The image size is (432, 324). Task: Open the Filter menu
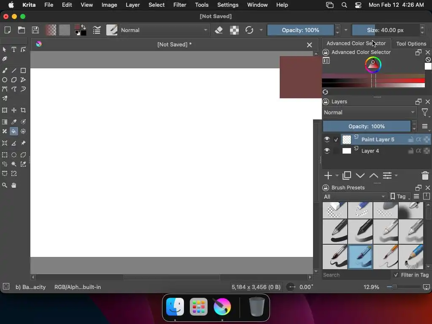(x=180, y=5)
